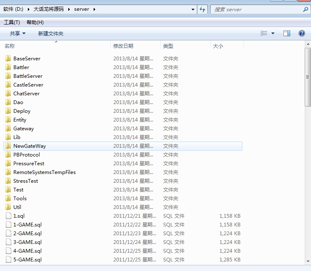Sort by the 修改日期 column header

[123, 46]
